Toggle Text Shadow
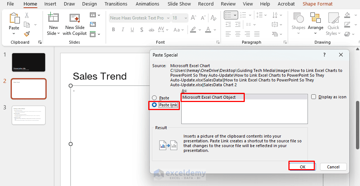This screenshot has height=186, width=360. click(x=142, y=30)
